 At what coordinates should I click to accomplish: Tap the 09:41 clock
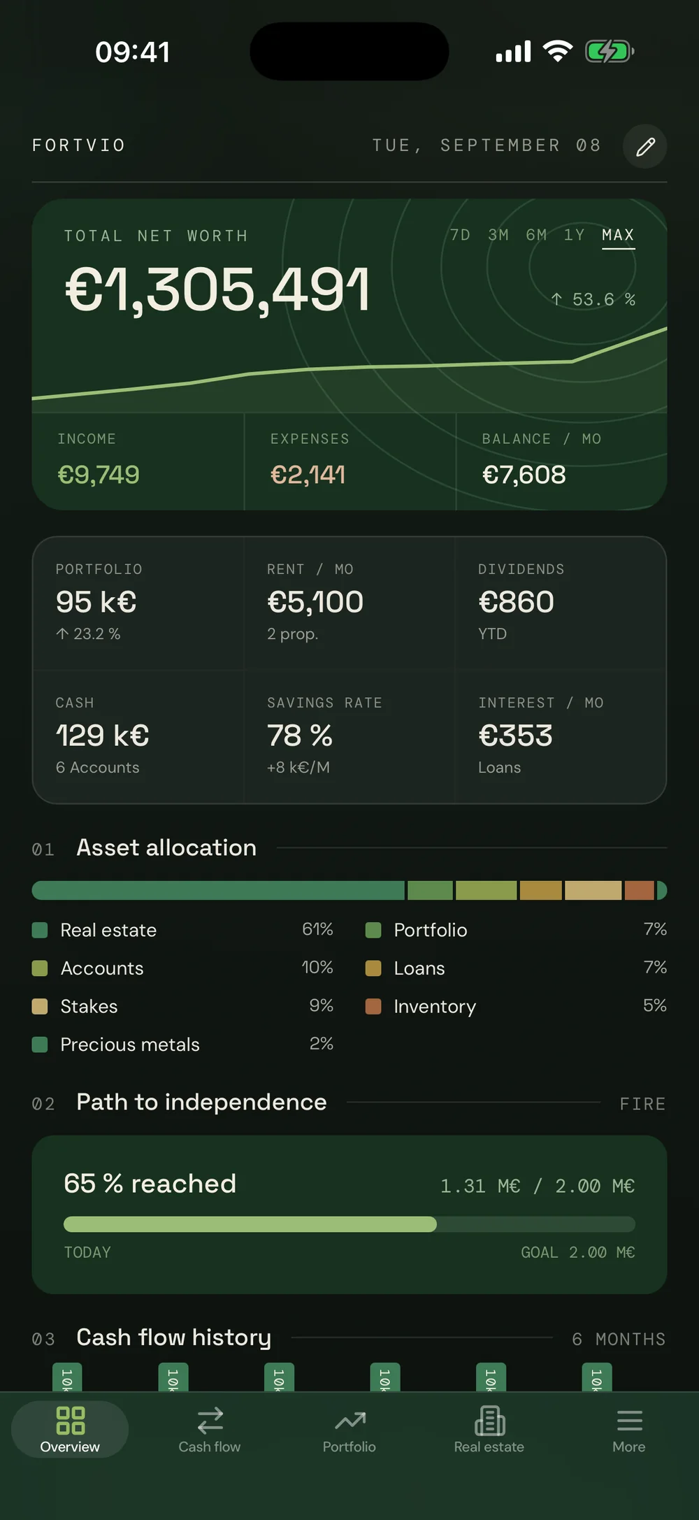point(133,52)
